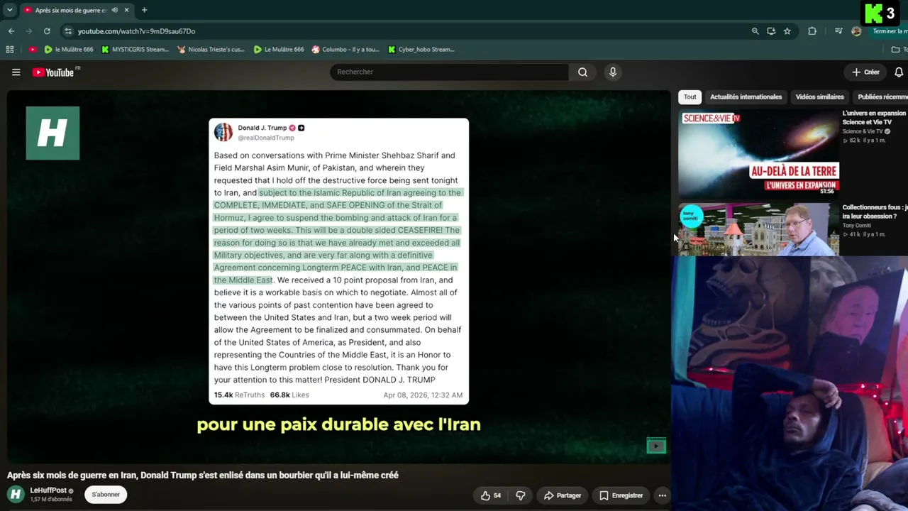This screenshot has width=908, height=511.
Task: Open the 'Au-delà de la Terre' video thumbnail
Action: [x=758, y=153]
